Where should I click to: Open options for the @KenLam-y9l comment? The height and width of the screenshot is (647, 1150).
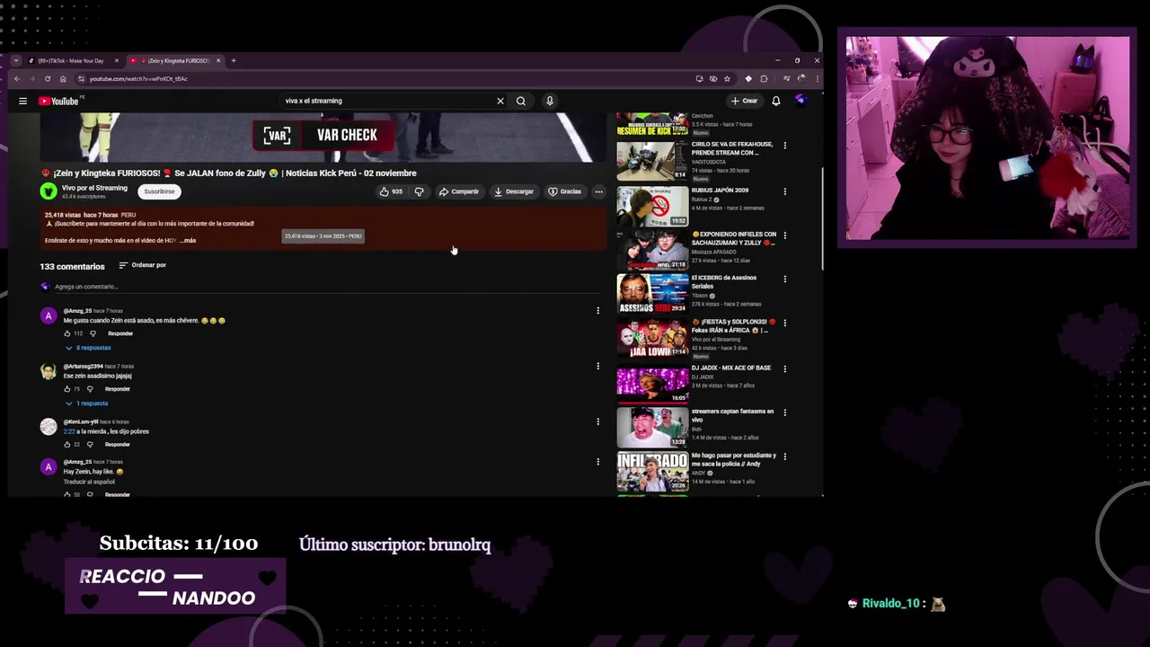point(597,421)
